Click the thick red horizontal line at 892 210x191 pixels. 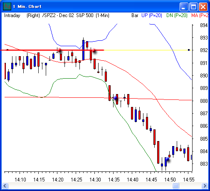point(52,50)
